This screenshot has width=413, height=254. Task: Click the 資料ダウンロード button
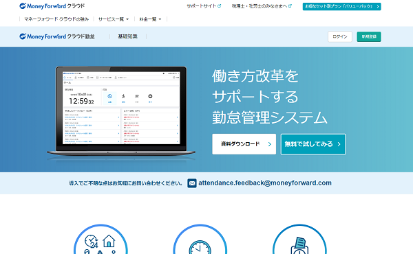244,144
